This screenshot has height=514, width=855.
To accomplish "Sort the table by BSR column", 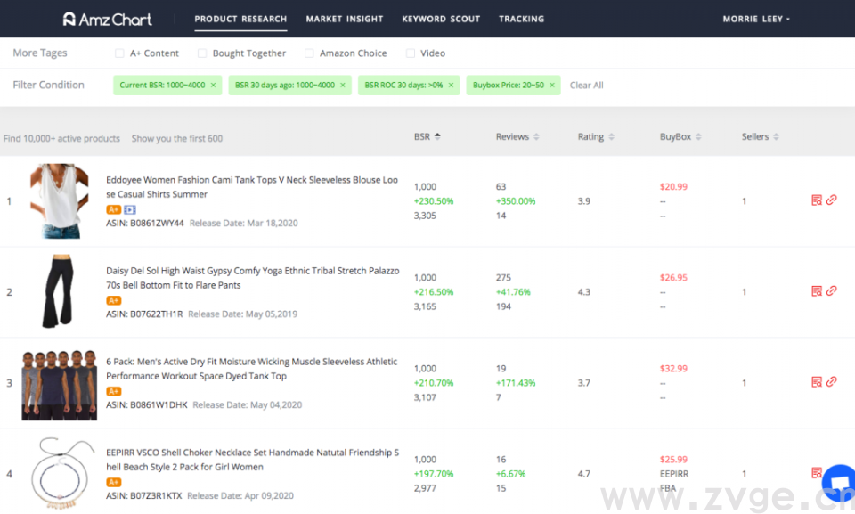I will pos(427,137).
